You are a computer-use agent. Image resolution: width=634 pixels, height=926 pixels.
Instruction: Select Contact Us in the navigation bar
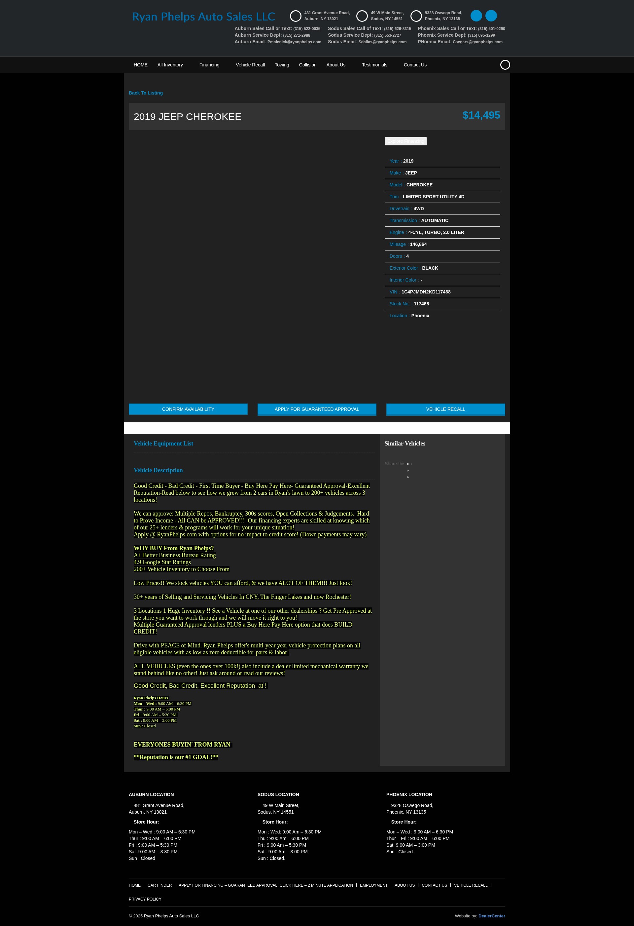coord(415,65)
